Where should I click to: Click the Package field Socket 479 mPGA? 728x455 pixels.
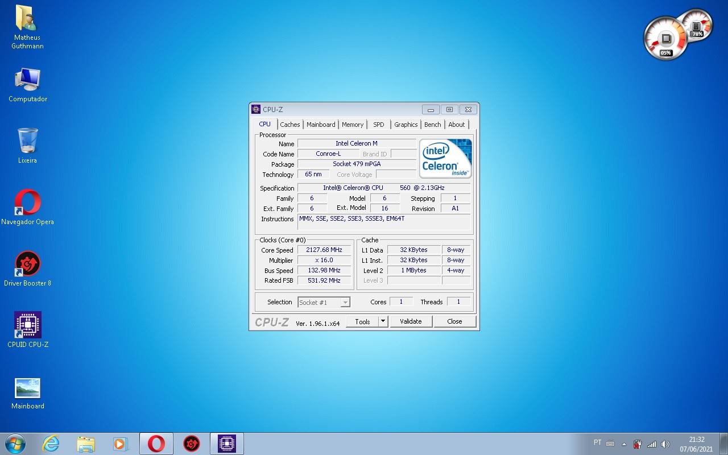(357, 164)
